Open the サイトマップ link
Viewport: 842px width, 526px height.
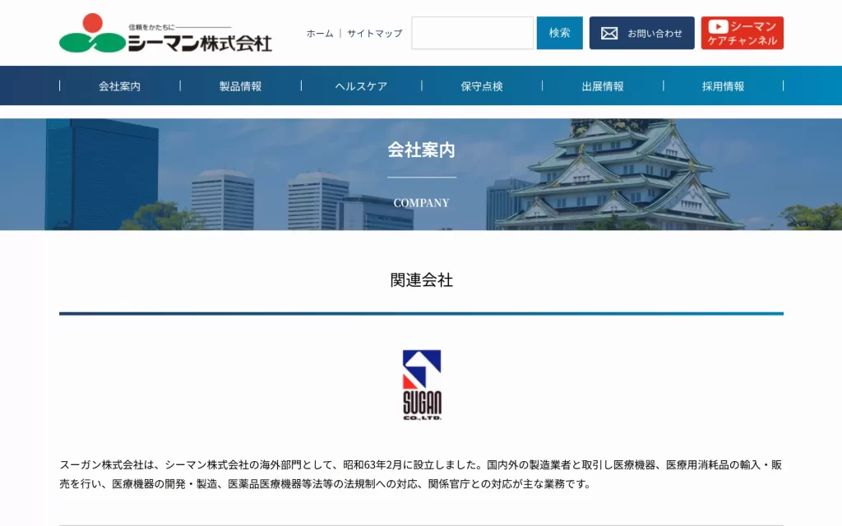tap(374, 34)
